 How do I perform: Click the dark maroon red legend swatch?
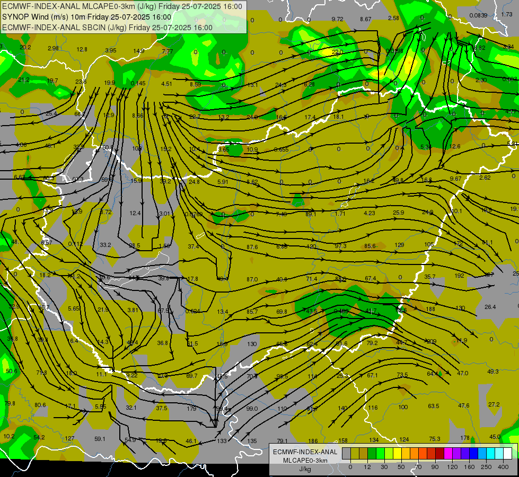pyautogui.click(x=440, y=453)
